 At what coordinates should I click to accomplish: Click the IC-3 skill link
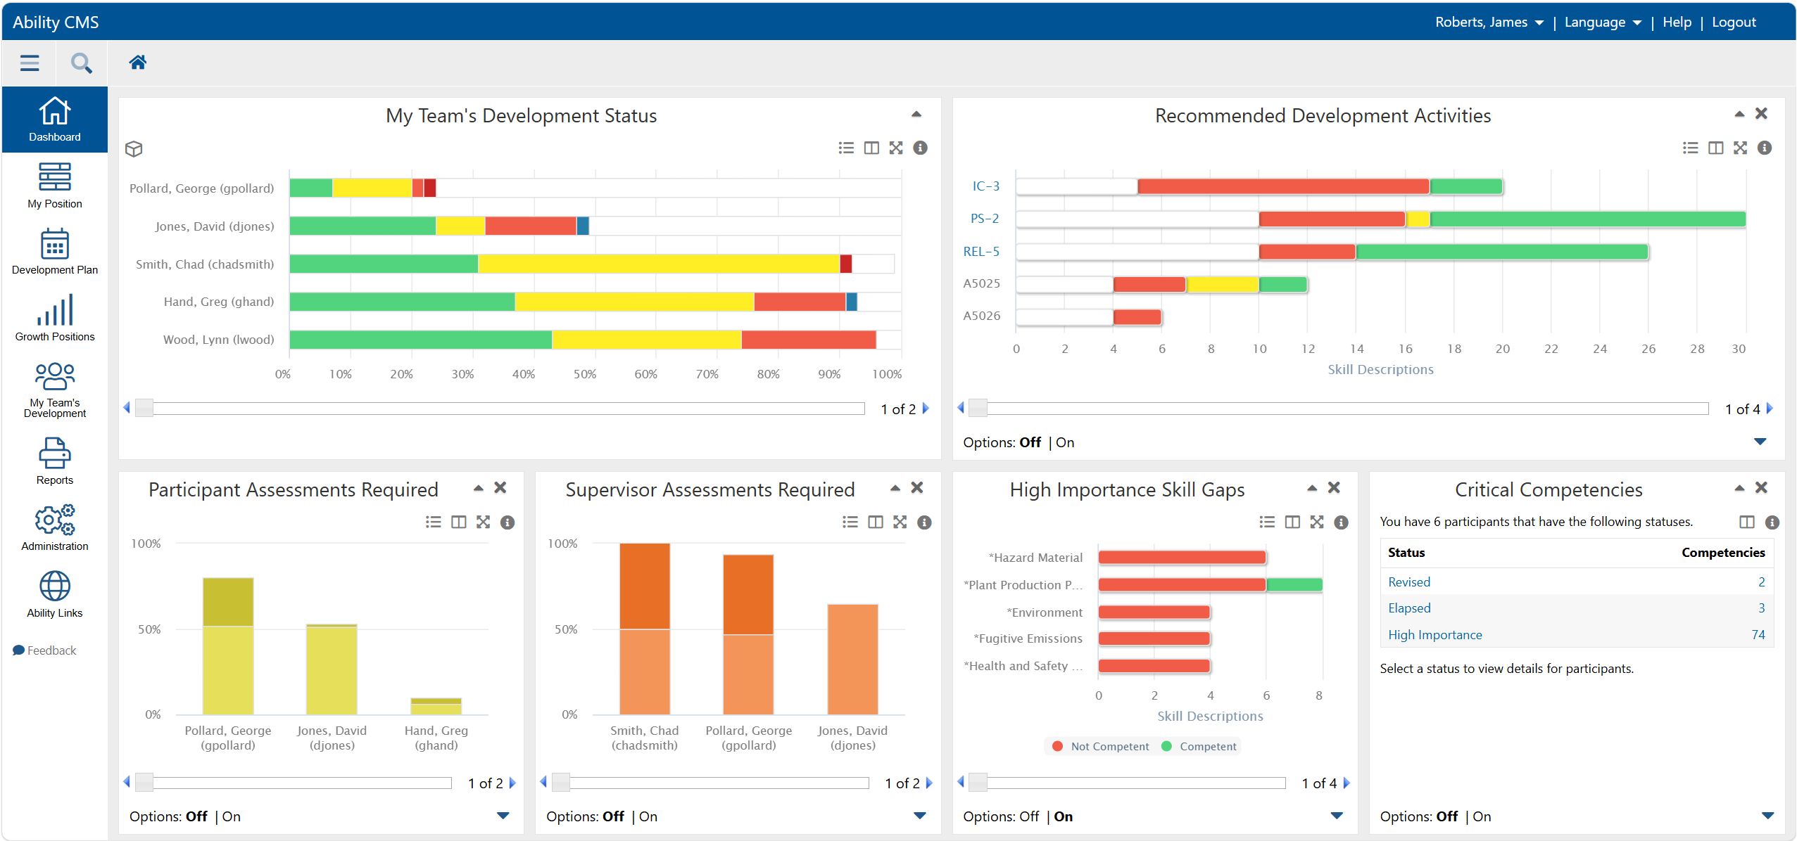coord(985,186)
